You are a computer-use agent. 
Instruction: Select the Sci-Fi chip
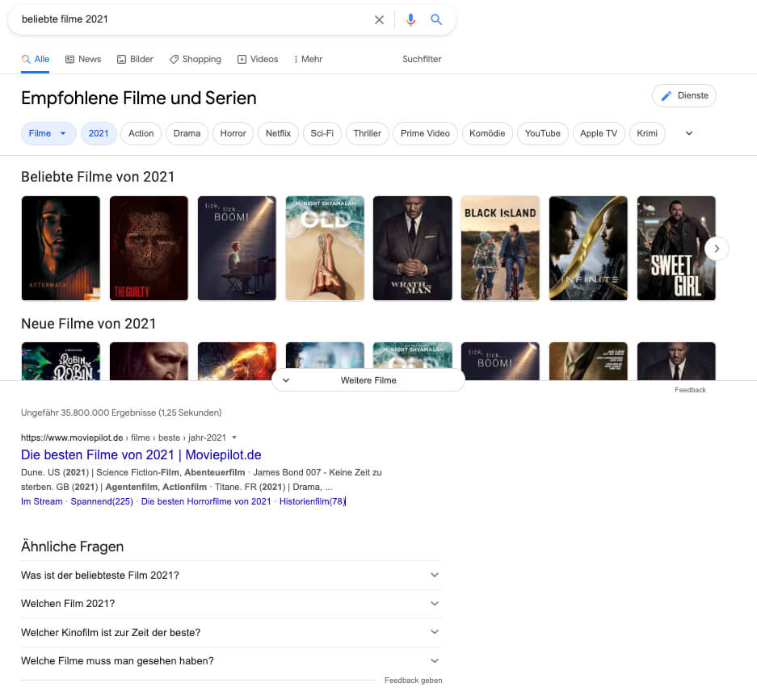322,134
